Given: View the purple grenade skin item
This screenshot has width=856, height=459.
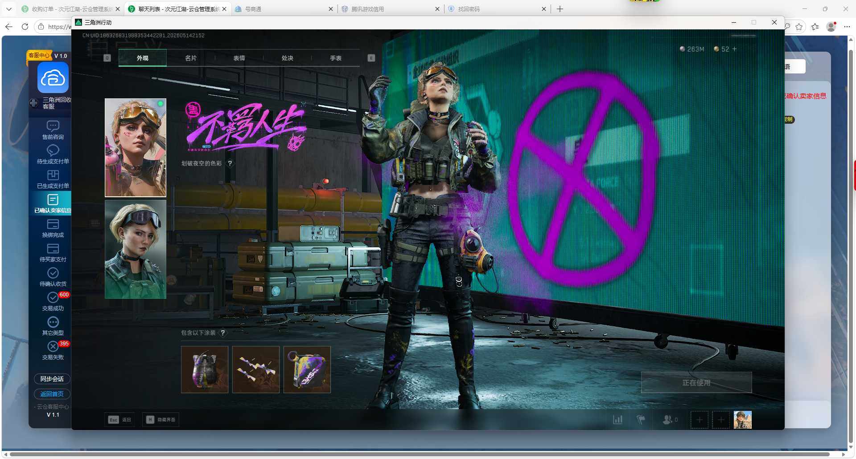Looking at the screenshot, I should click(205, 370).
